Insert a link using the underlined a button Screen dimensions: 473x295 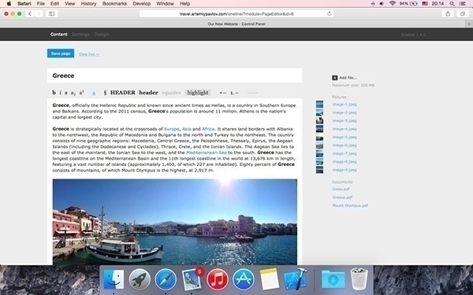tap(94, 93)
